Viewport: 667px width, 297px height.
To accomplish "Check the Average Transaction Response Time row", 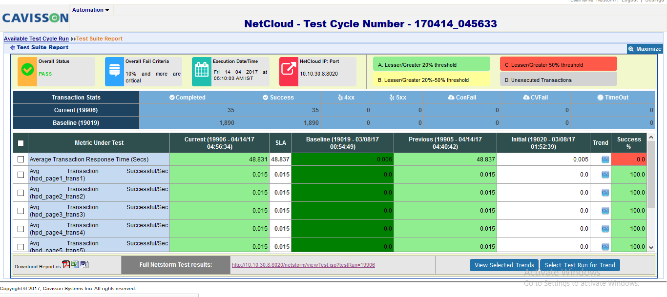I will pyautogui.click(x=21, y=159).
